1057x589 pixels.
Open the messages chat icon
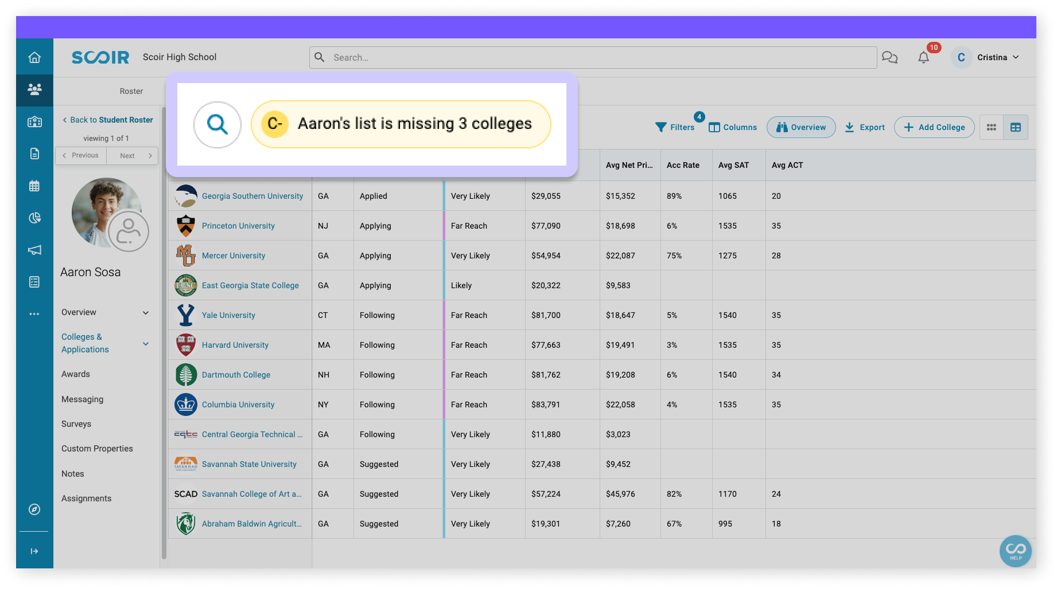coord(889,57)
